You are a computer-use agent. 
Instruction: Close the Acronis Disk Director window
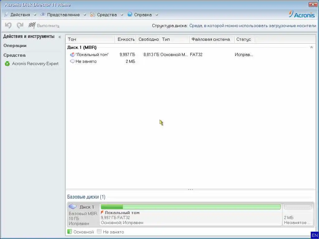[313, 4]
